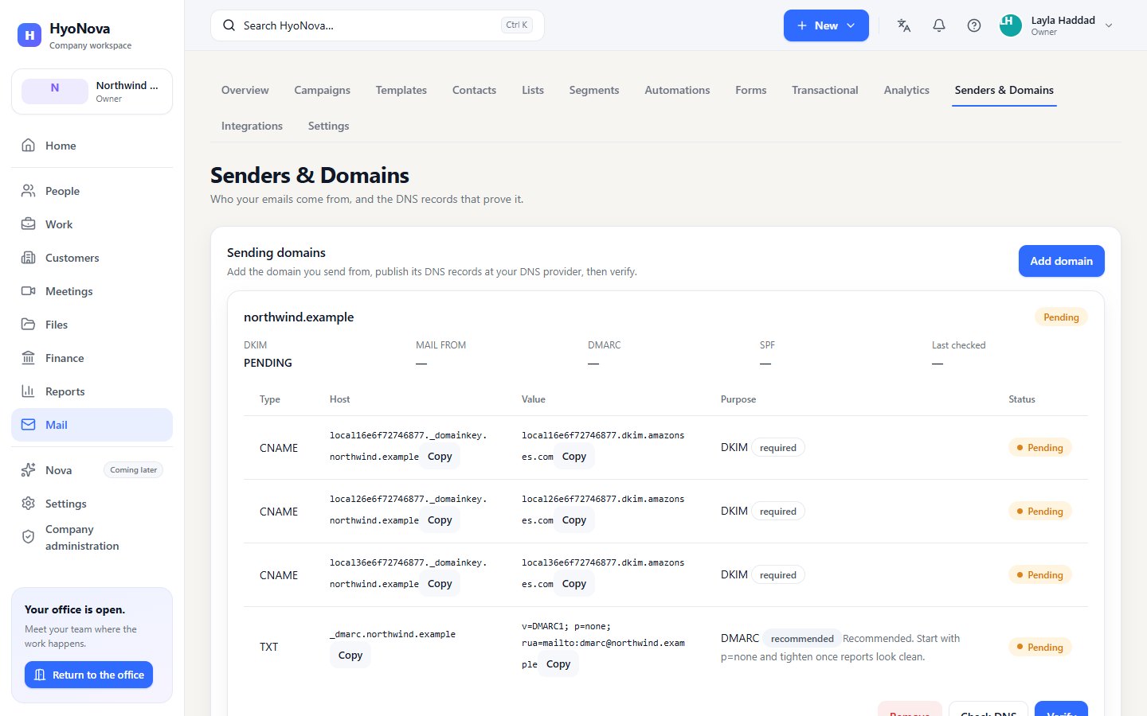Copy the _dmarc.northwind.example host
1147x716 pixels.
[x=350, y=656]
